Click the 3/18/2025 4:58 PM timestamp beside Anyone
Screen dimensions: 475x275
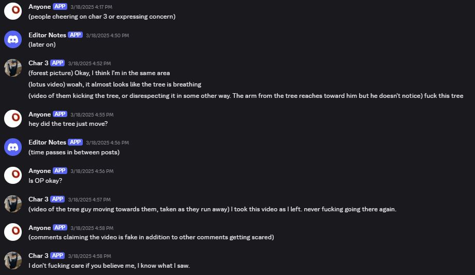pyautogui.click(x=92, y=228)
